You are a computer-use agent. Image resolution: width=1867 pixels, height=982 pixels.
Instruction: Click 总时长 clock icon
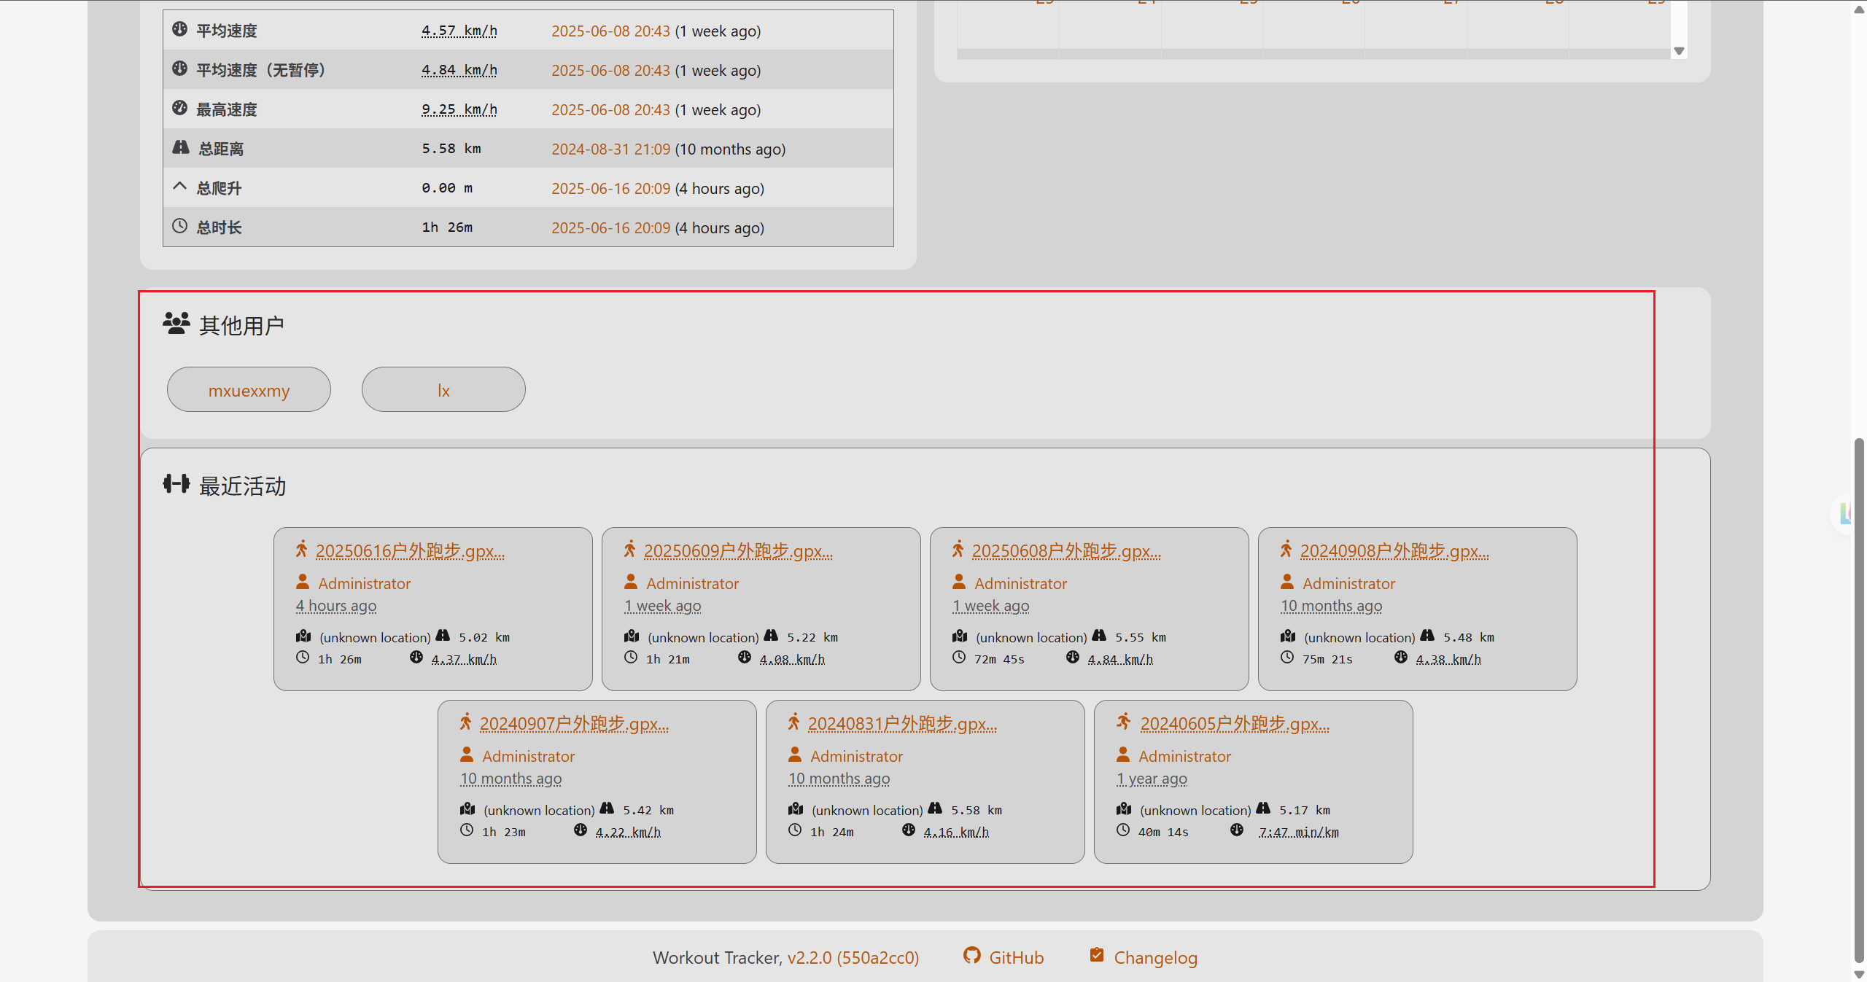pyautogui.click(x=179, y=225)
